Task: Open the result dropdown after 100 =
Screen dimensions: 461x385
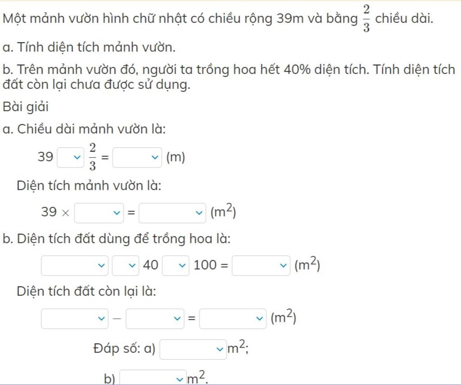Action: [261, 266]
